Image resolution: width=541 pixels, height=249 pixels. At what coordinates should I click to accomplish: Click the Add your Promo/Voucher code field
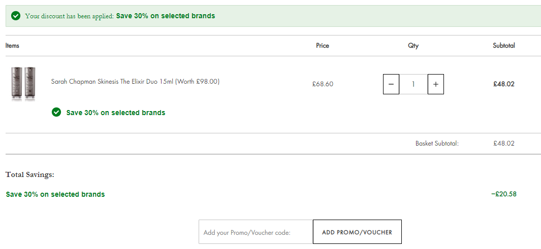pos(256,232)
